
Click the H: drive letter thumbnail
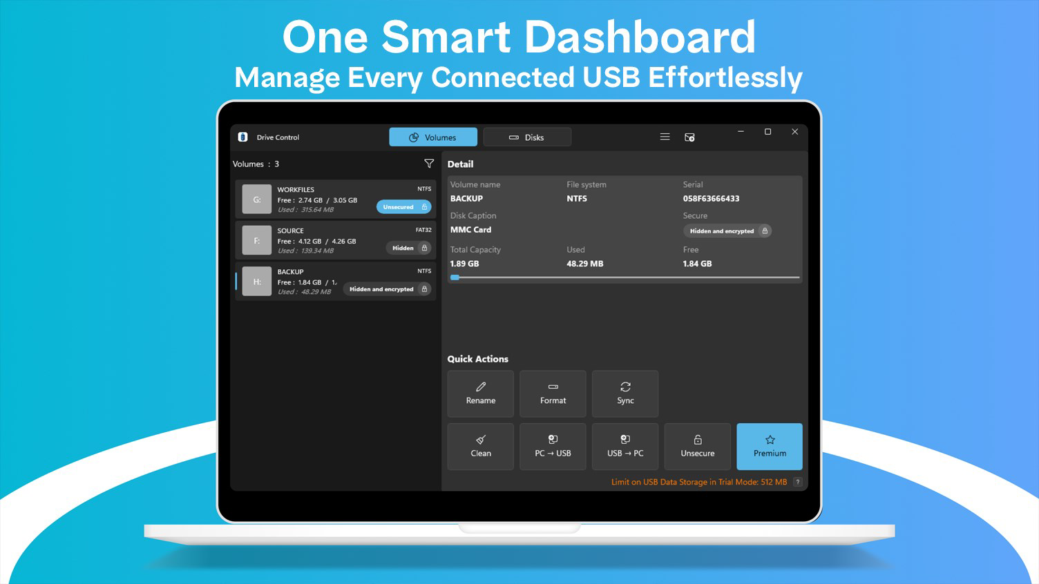pos(257,282)
